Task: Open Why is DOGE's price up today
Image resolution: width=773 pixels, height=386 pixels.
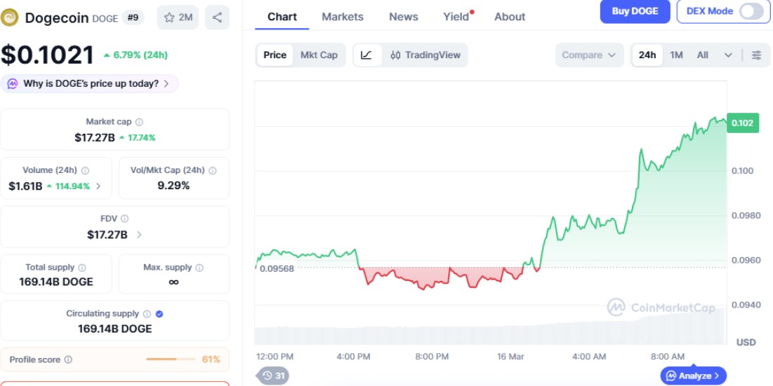Action: tap(89, 83)
